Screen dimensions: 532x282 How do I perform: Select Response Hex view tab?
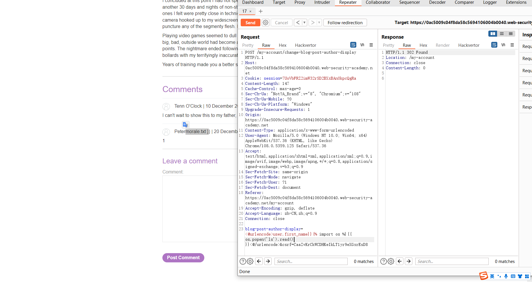coord(423,45)
